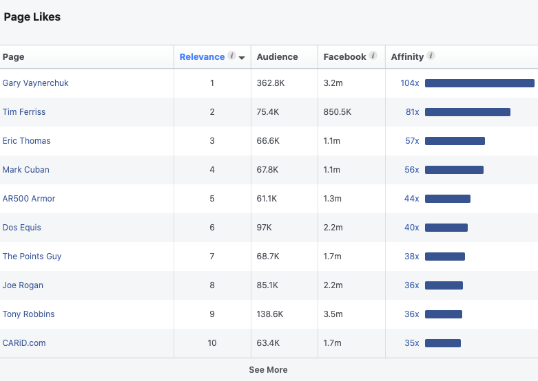Click the 3.5m Facebook value
Image resolution: width=538 pixels, height=381 pixels.
[333, 314]
